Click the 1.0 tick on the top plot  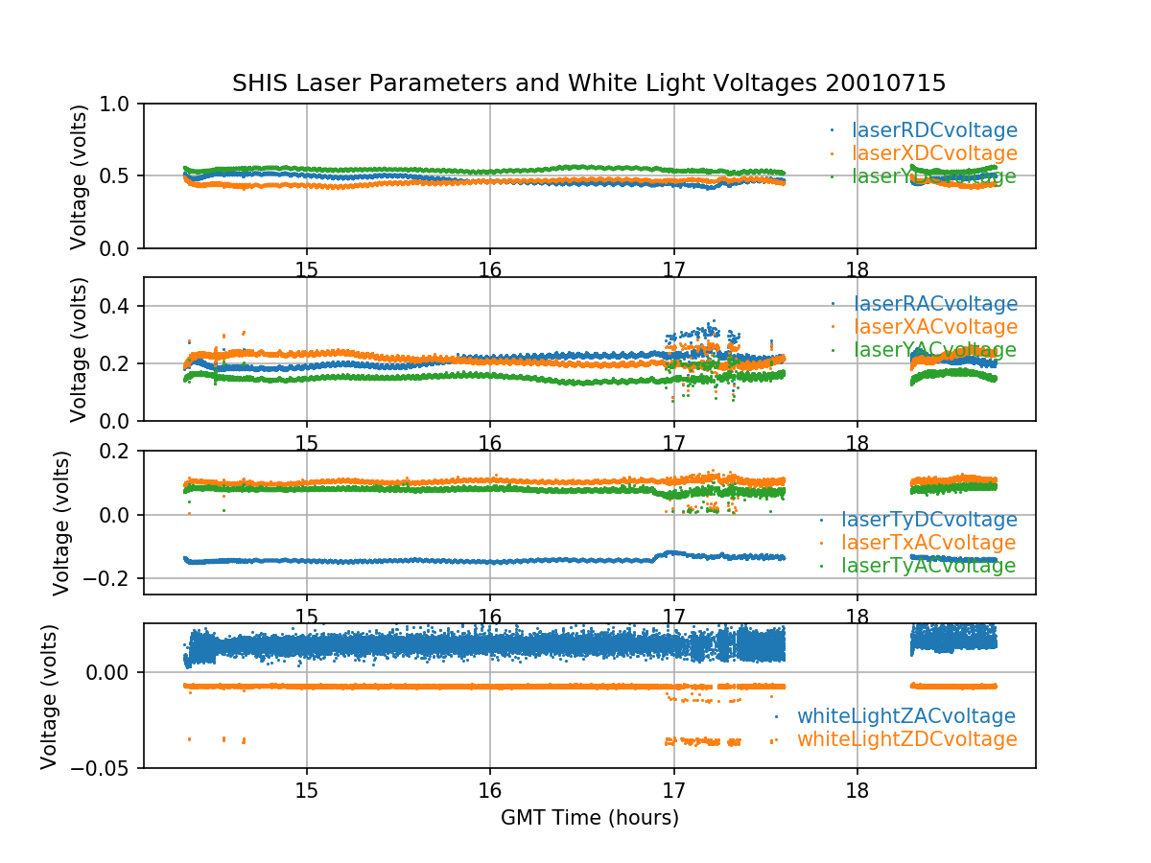click(x=121, y=104)
